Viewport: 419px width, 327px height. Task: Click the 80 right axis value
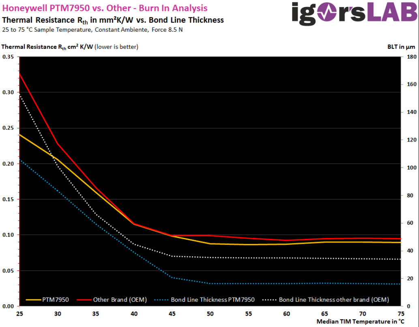[410, 195]
